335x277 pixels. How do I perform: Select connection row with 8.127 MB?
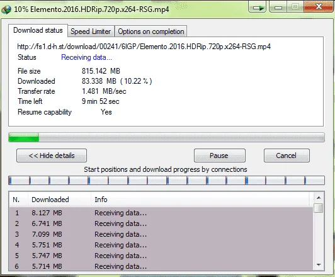tap(161, 213)
